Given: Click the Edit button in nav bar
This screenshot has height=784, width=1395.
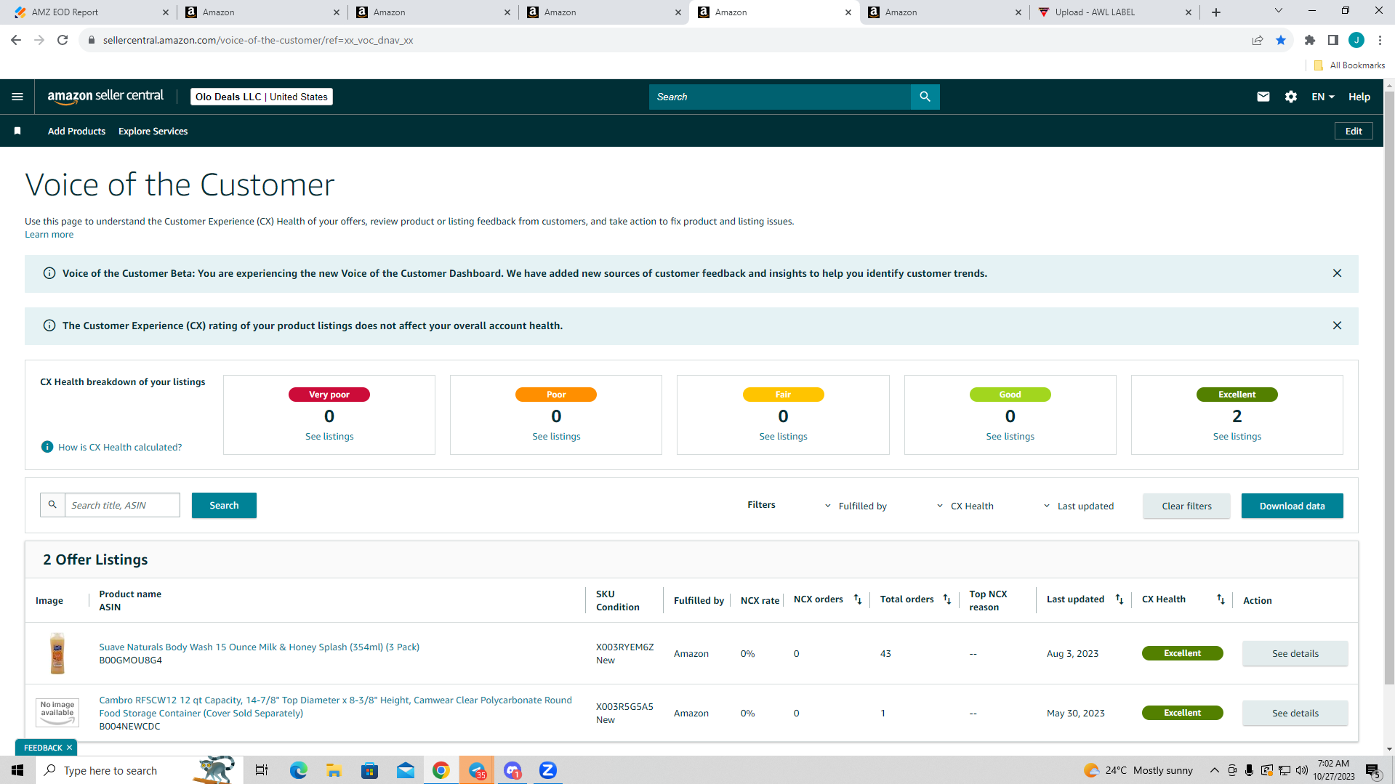Looking at the screenshot, I should [x=1354, y=131].
